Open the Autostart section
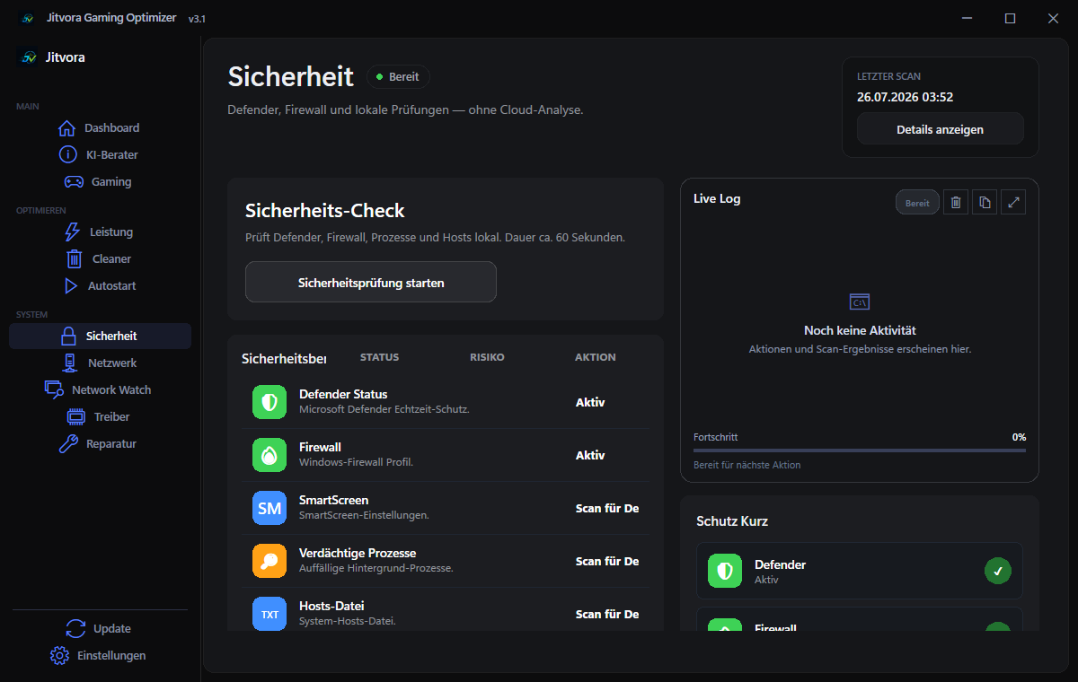 click(x=100, y=285)
